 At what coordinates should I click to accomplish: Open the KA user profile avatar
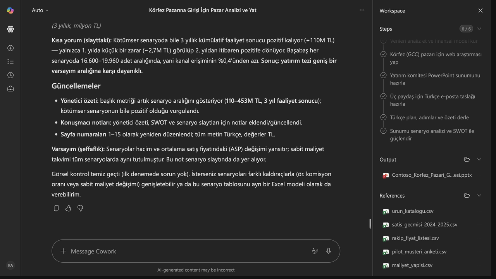tap(10, 265)
